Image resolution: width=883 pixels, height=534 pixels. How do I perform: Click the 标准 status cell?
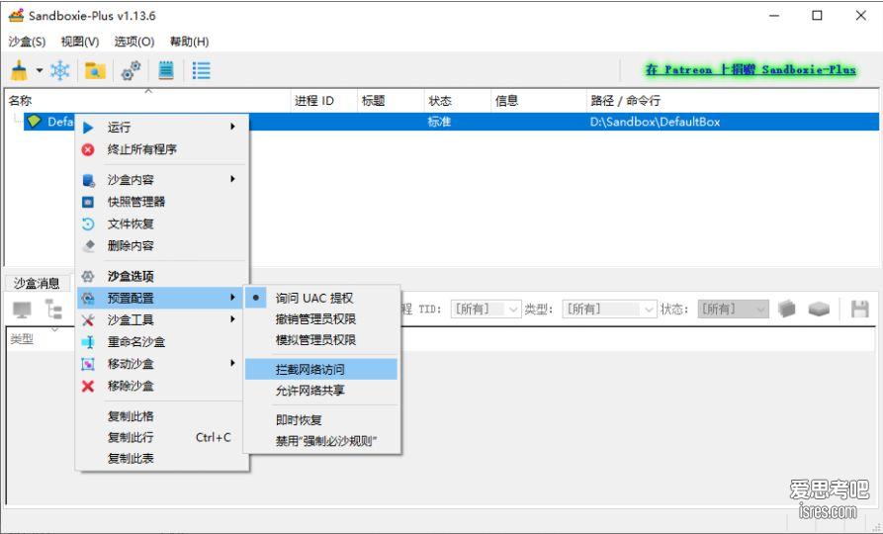[x=439, y=122]
